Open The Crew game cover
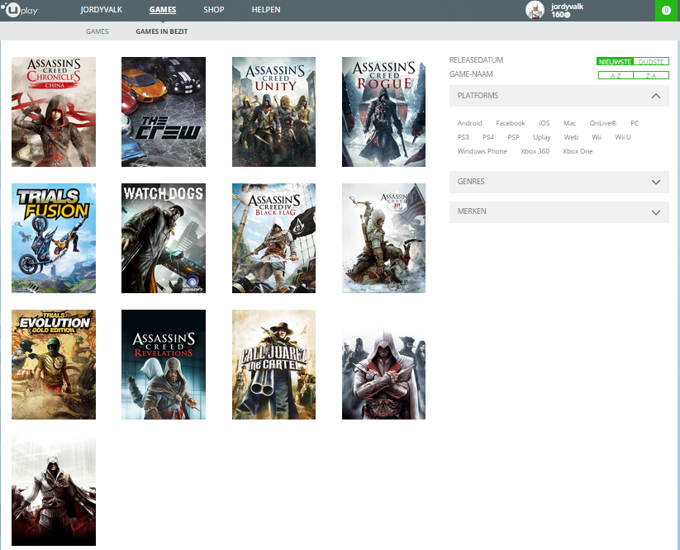680x550 pixels. point(164,111)
